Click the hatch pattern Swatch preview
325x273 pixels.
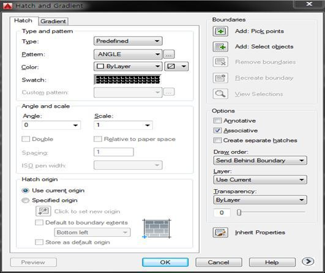point(128,80)
